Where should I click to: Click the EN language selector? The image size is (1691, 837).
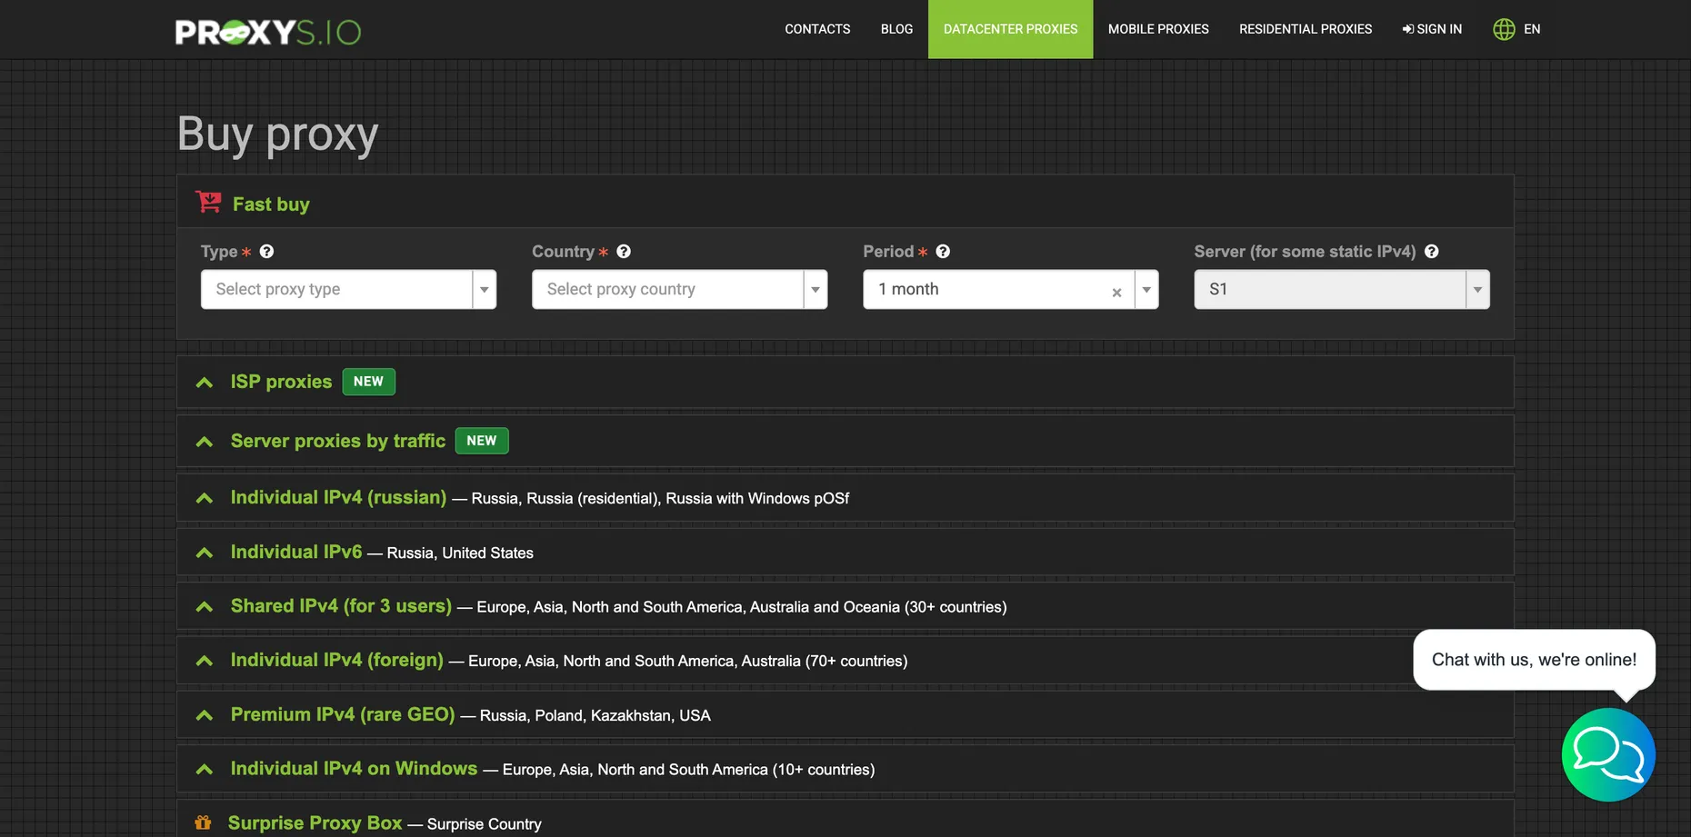[x=1532, y=29]
